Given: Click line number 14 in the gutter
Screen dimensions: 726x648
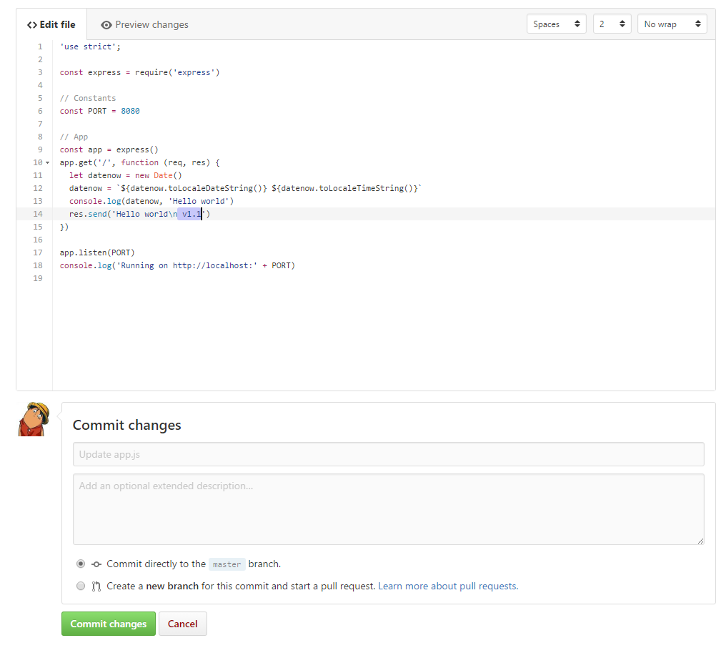Looking at the screenshot, I should pos(38,214).
